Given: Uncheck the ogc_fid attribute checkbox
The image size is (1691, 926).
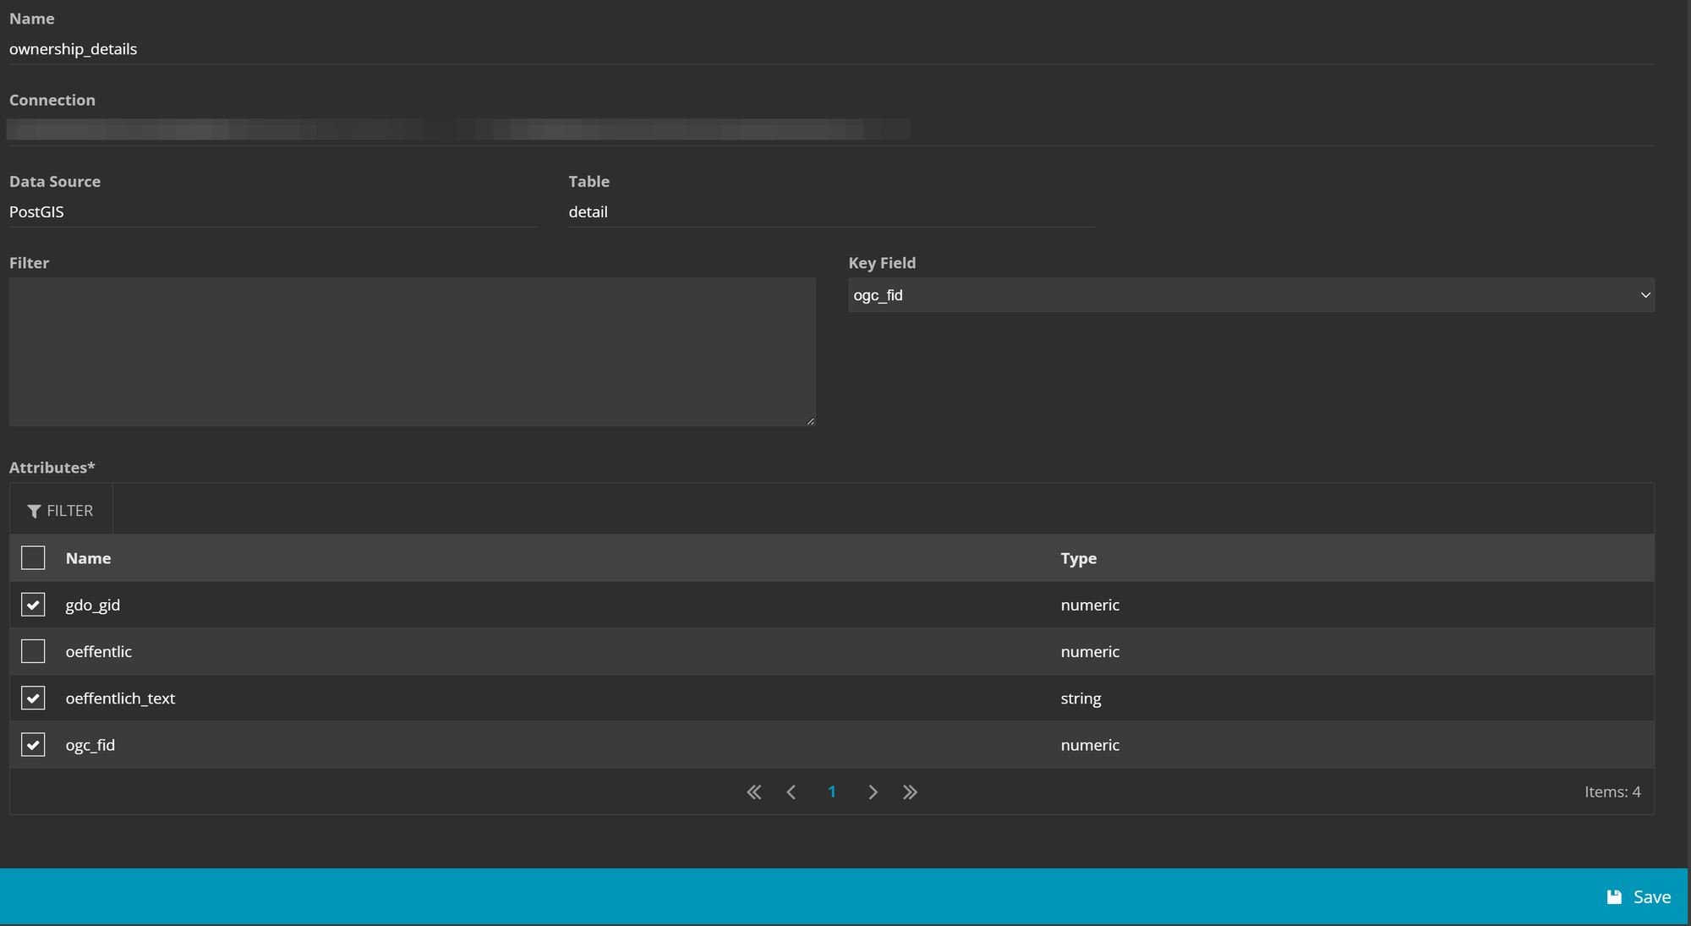Looking at the screenshot, I should [x=33, y=745].
